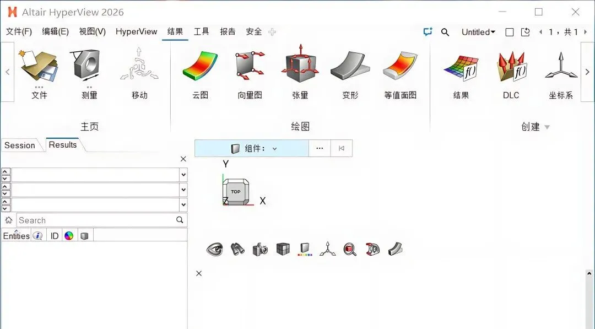Click the colored component display icon

[305, 249]
